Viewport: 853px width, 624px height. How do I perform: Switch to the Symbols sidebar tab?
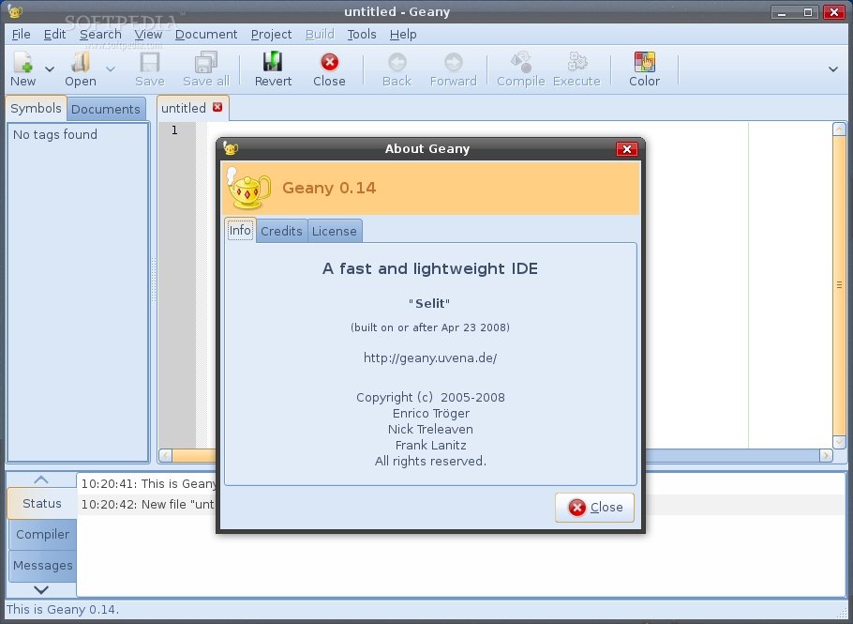point(36,108)
